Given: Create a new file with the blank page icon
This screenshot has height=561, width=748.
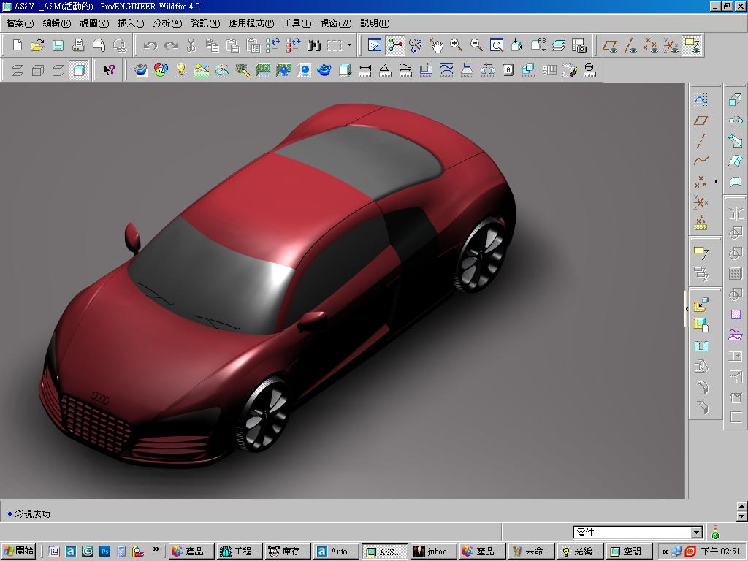Looking at the screenshot, I should coord(18,45).
